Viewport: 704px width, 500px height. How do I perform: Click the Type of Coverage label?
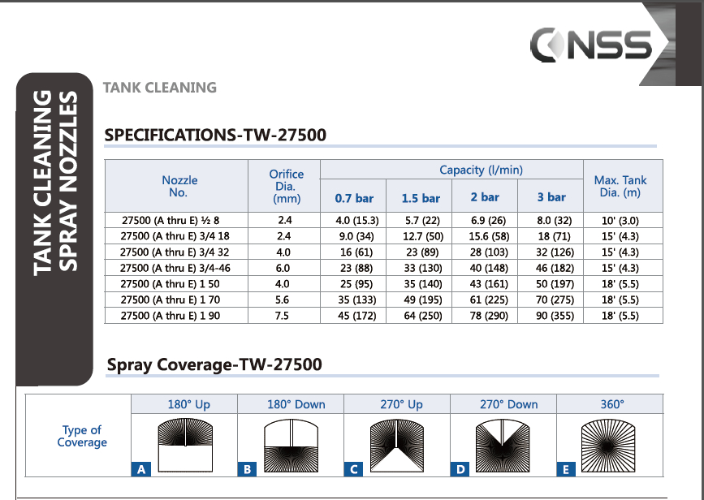(82, 436)
